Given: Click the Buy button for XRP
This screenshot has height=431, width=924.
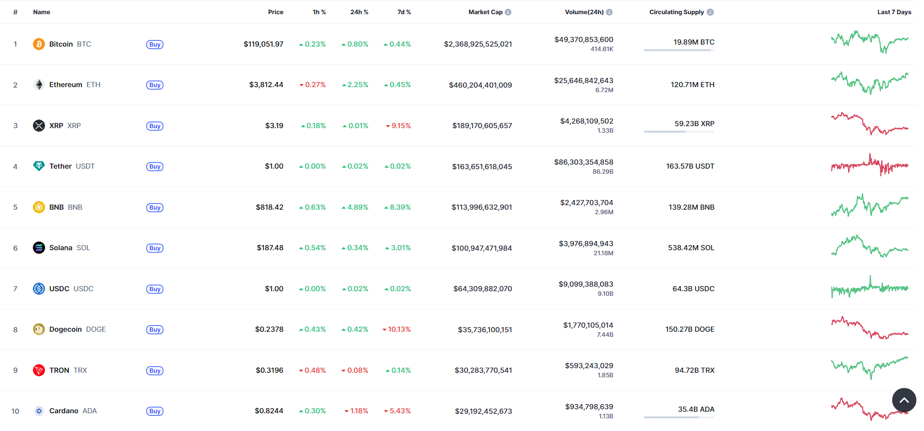Looking at the screenshot, I should coord(155,126).
